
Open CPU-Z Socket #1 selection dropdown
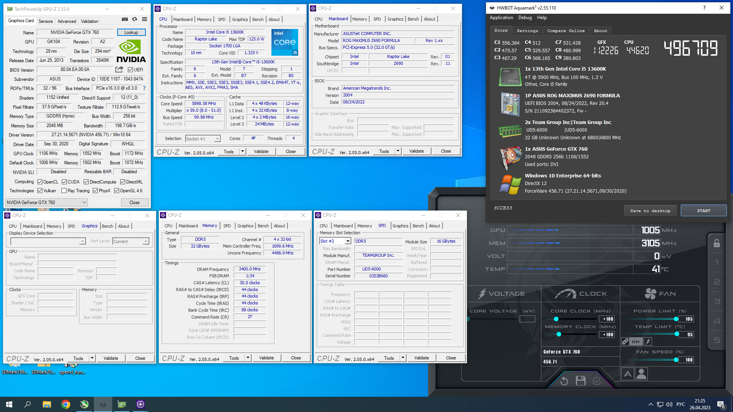[203, 139]
